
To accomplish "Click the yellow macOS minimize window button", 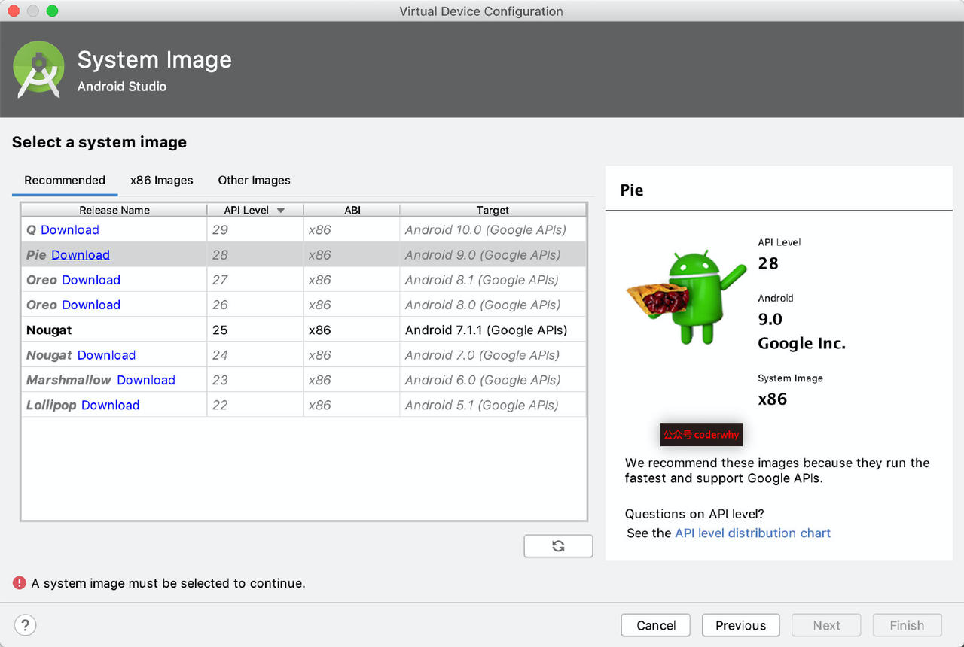I will point(33,11).
